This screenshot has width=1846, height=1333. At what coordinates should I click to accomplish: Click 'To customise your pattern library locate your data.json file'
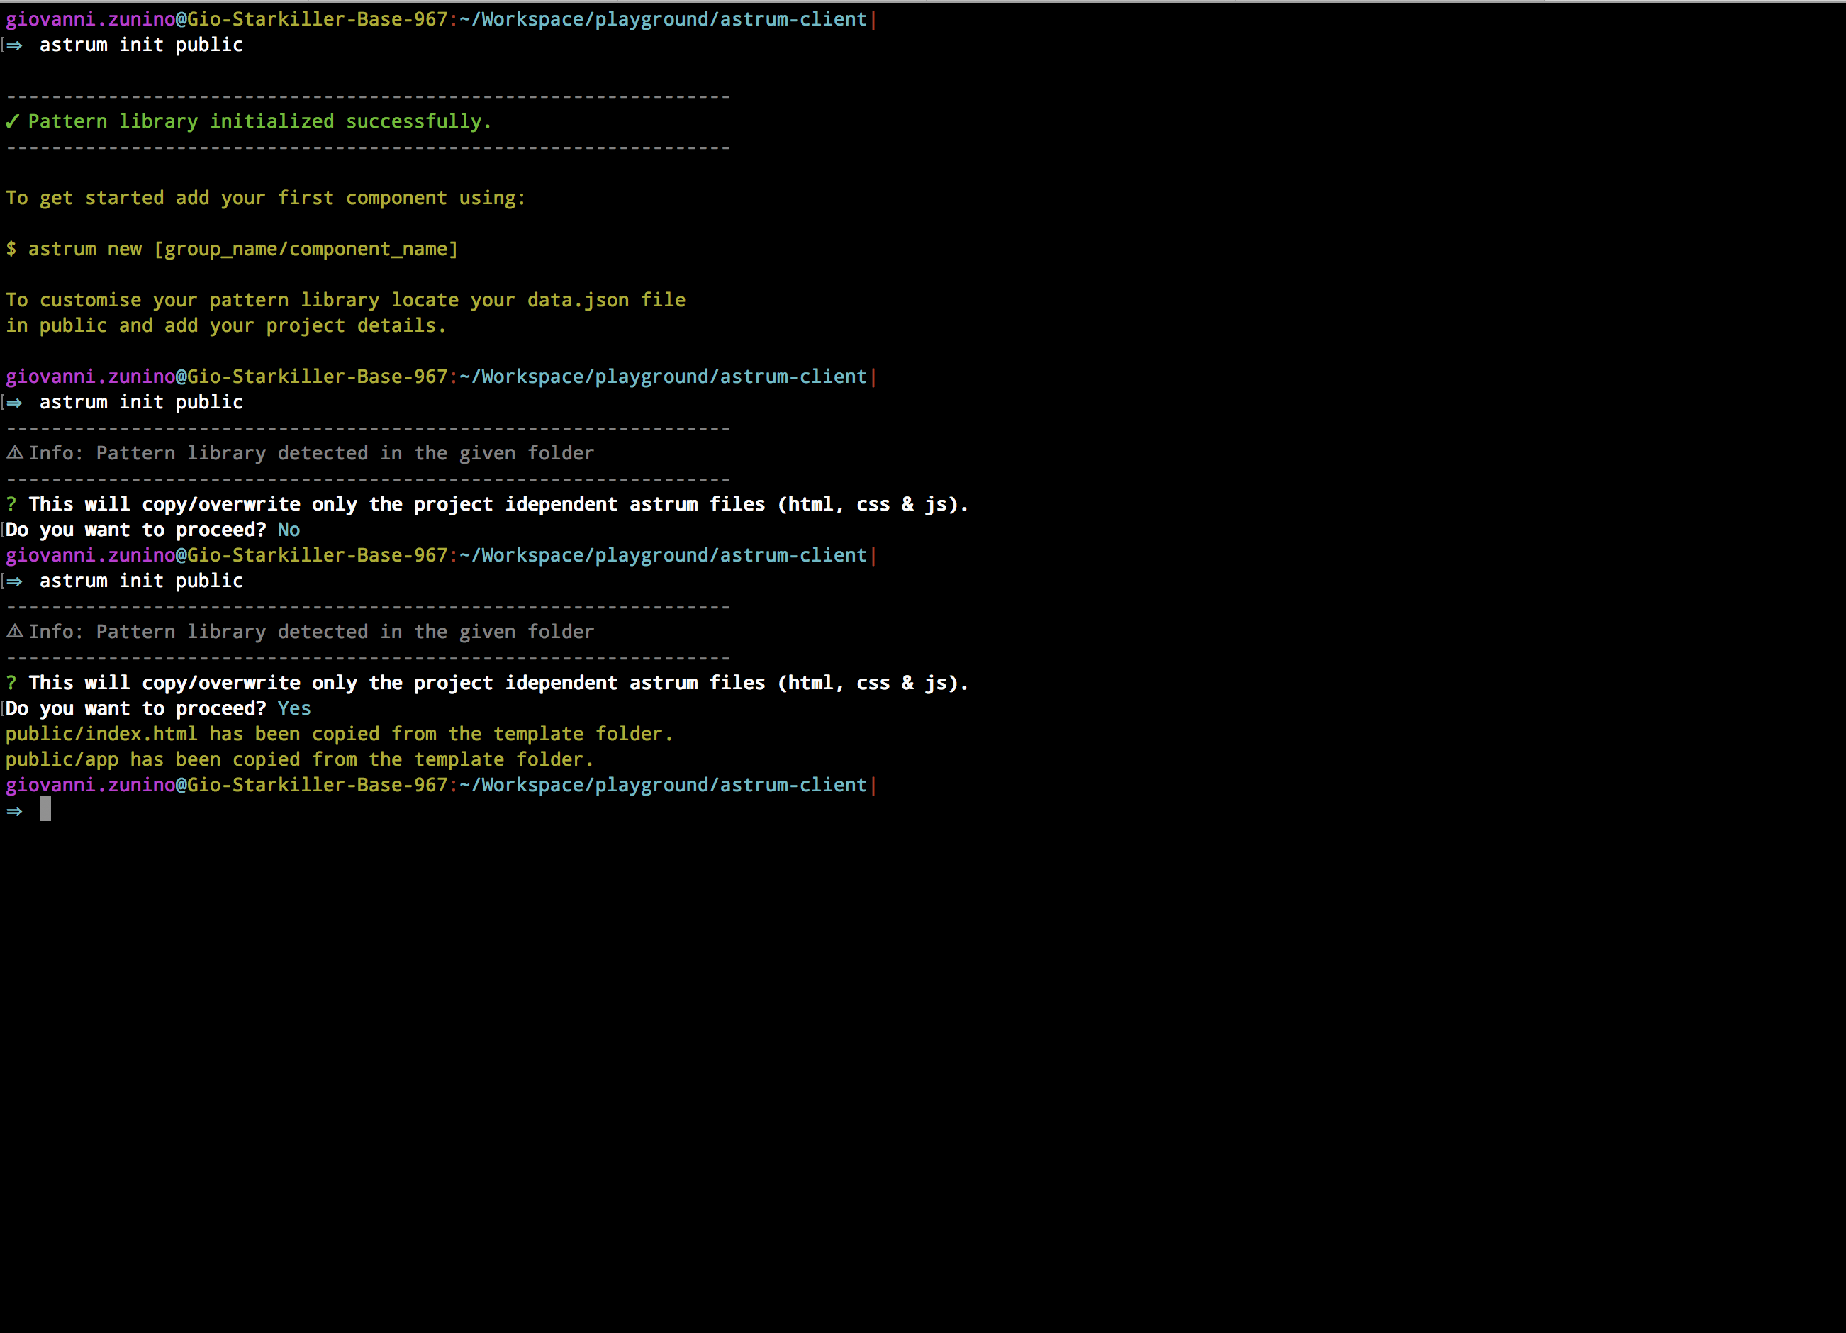pos(346,300)
